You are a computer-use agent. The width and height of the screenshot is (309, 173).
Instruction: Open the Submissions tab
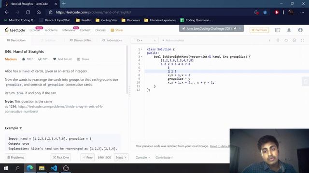pyautogui.click(x=112, y=40)
